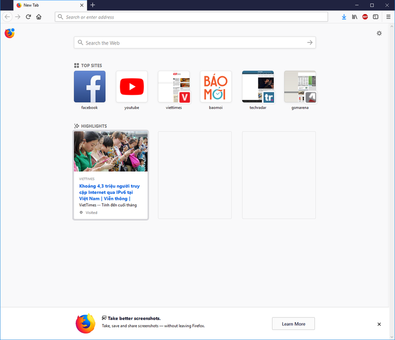Navigate back using the back arrow
395x340 pixels.
[7, 17]
